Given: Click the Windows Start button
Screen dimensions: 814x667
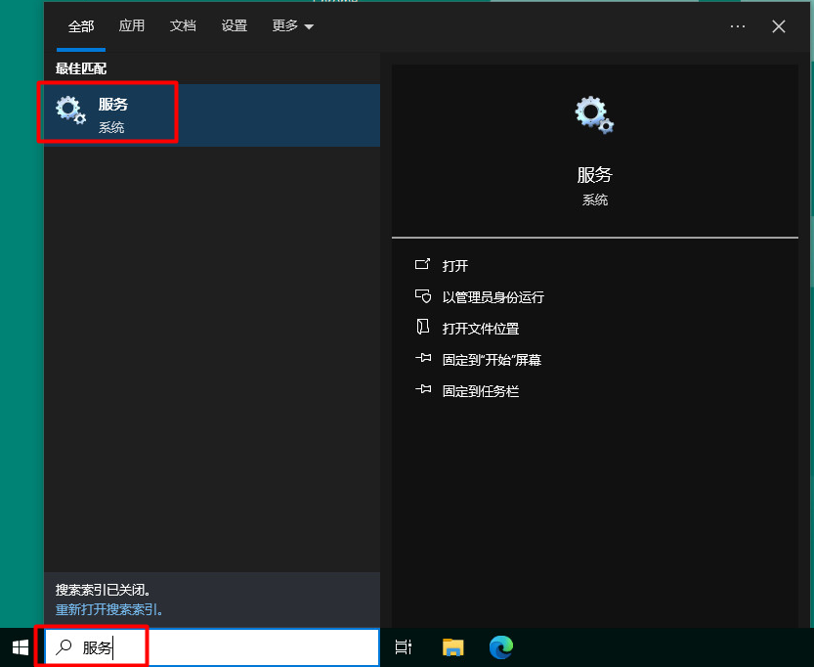Looking at the screenshot, I should tap(21, 646).
